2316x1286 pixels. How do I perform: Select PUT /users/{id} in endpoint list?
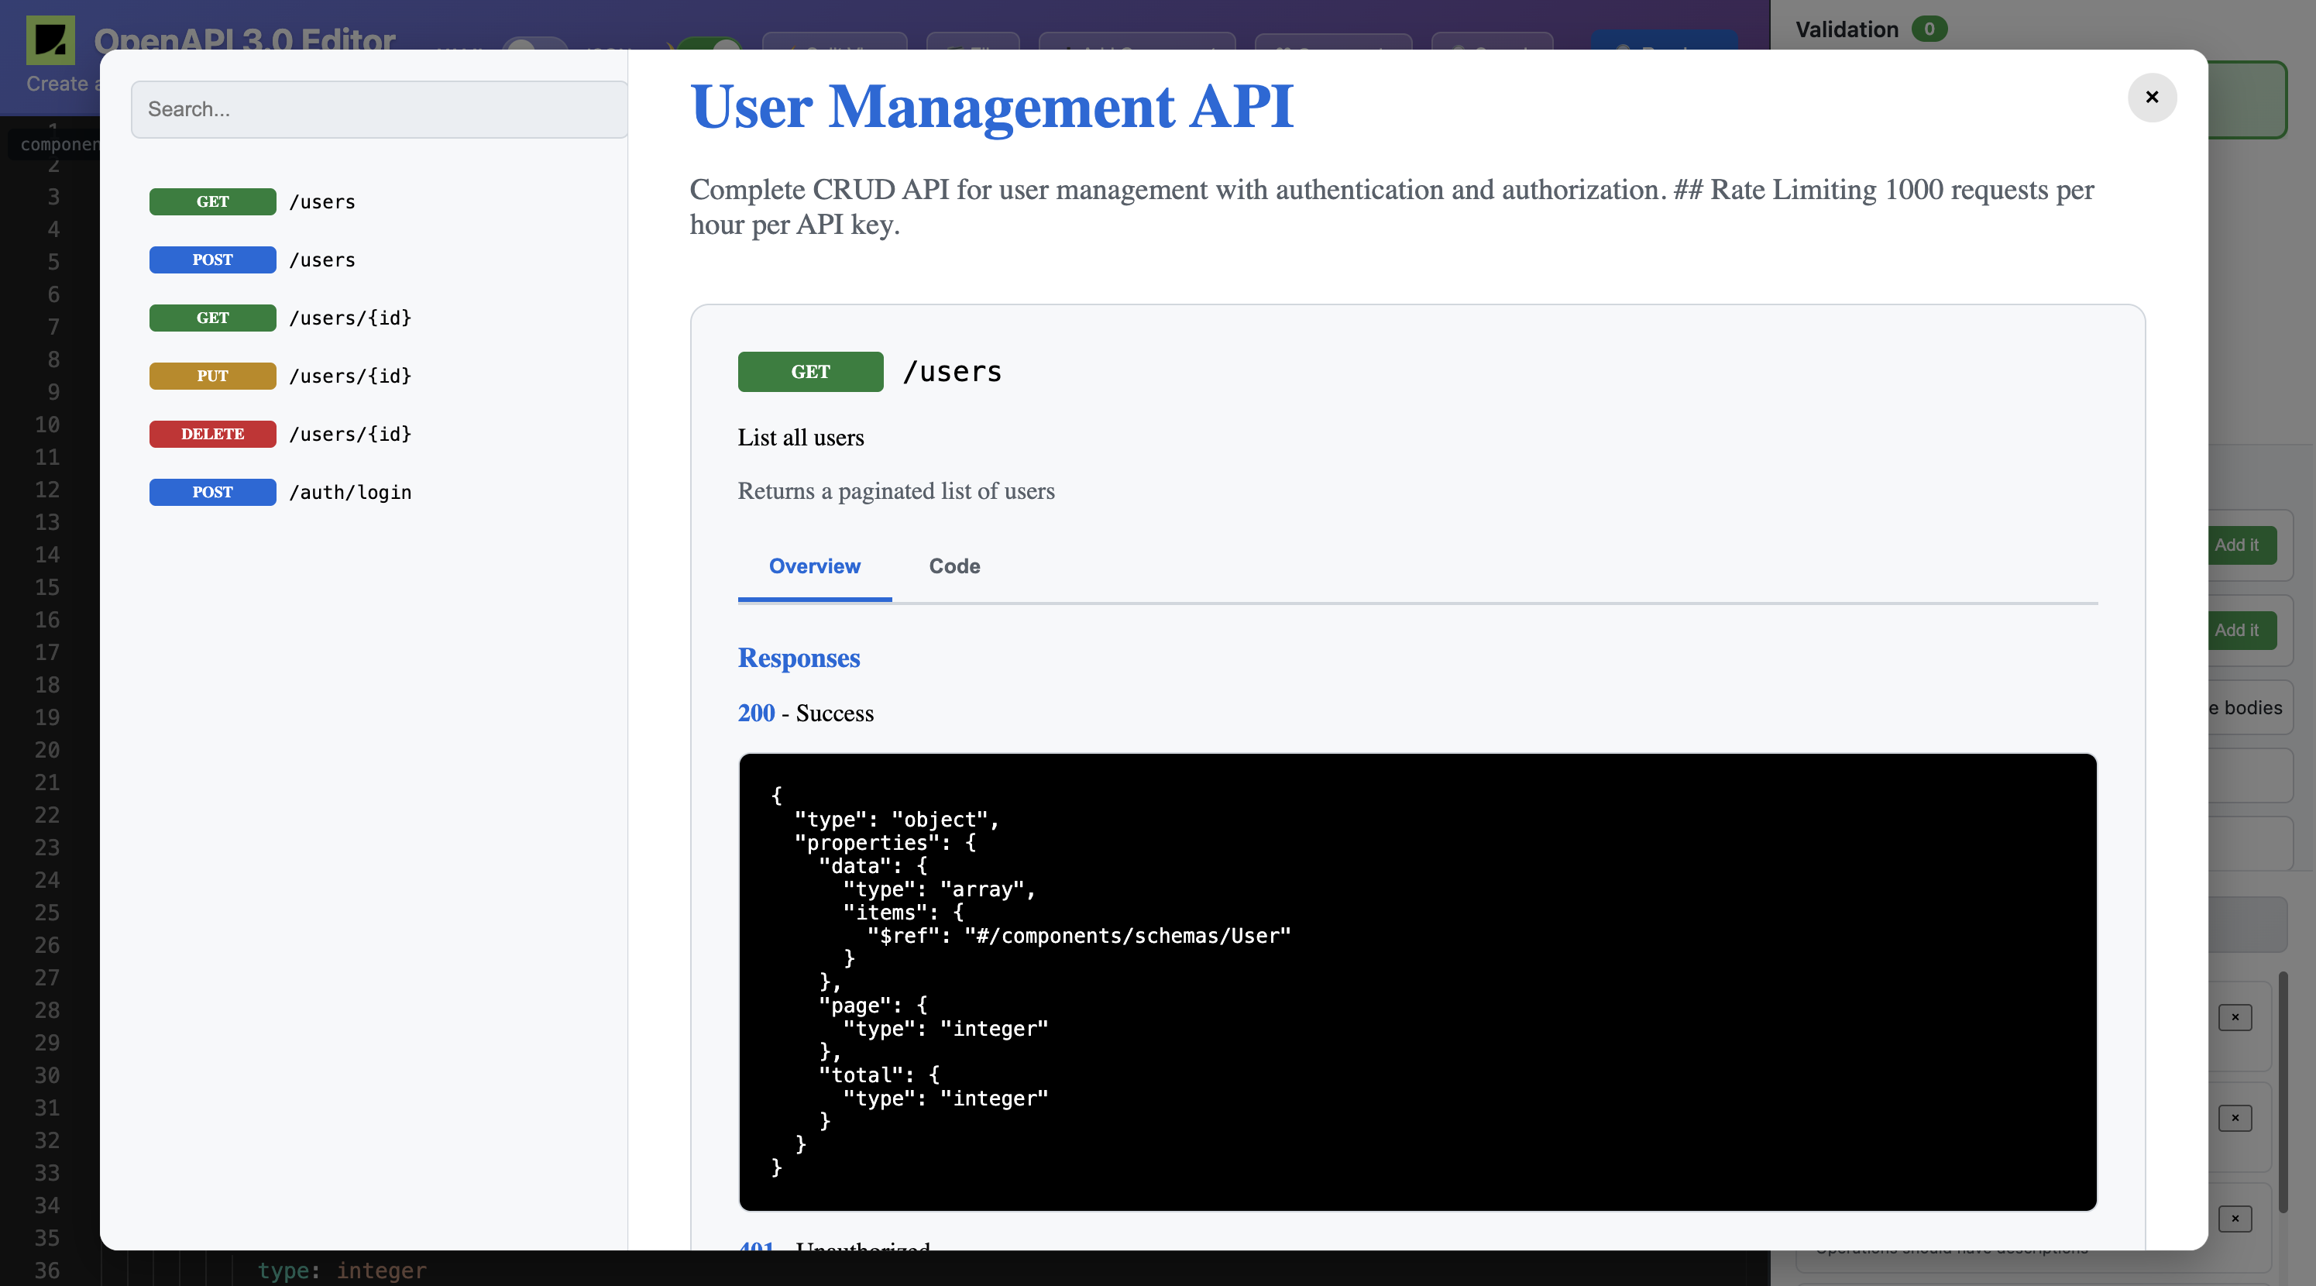tap(280, 376)
